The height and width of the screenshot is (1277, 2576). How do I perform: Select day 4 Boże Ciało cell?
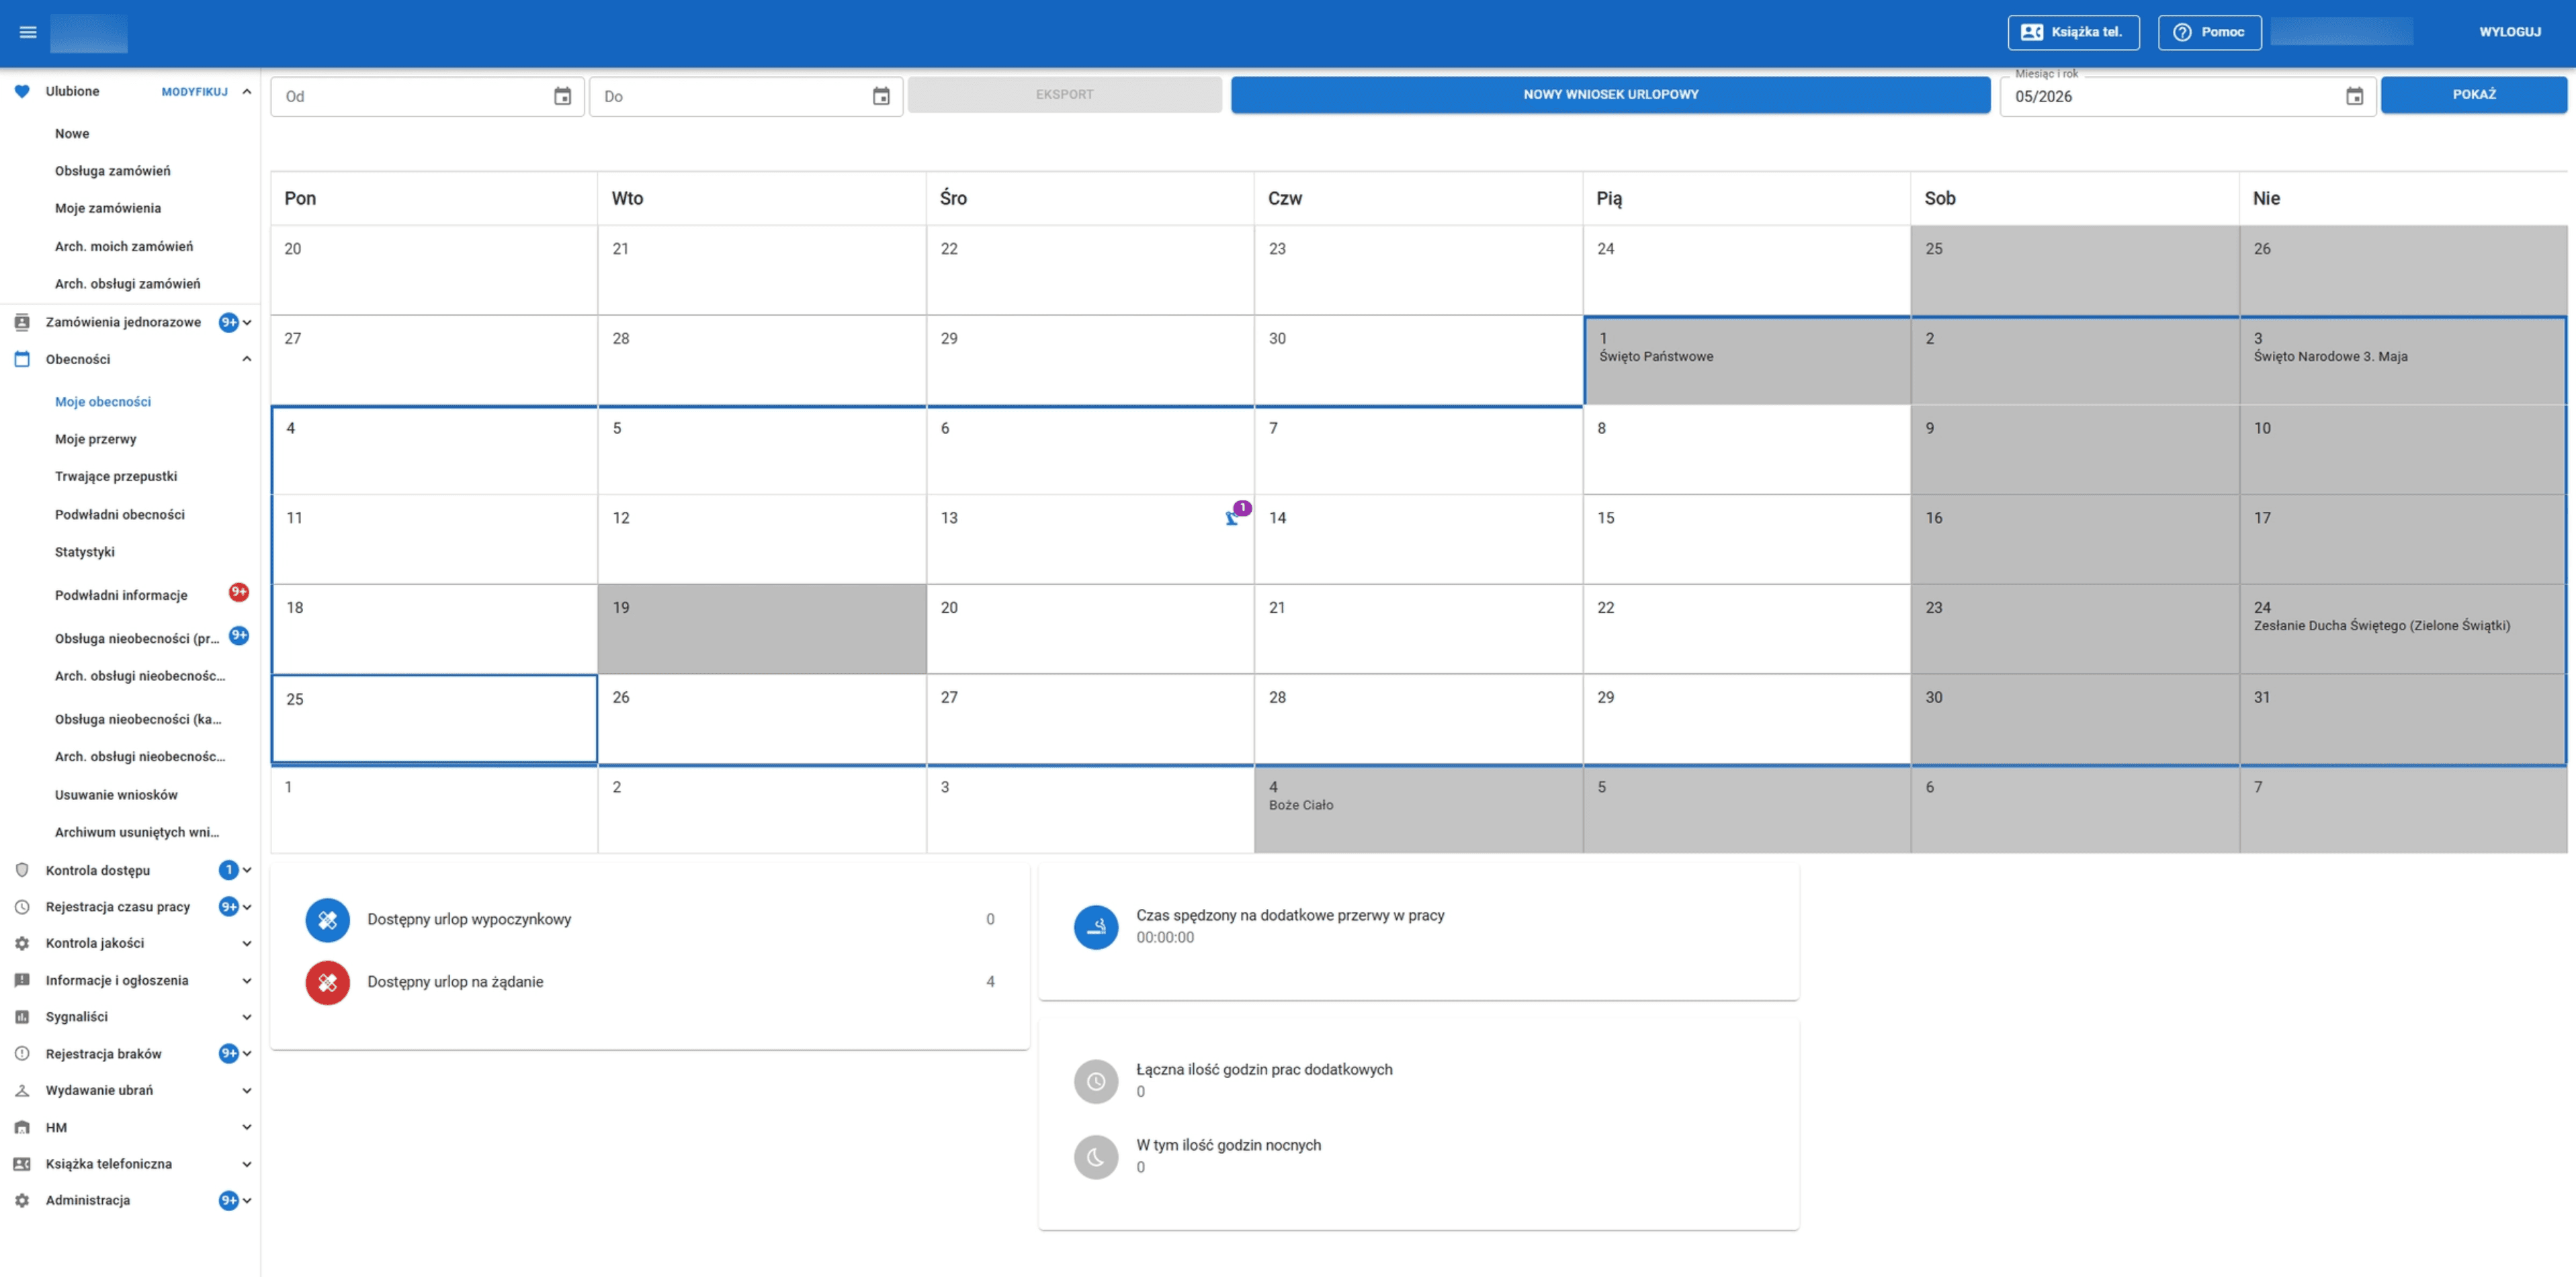point(1418,810)
